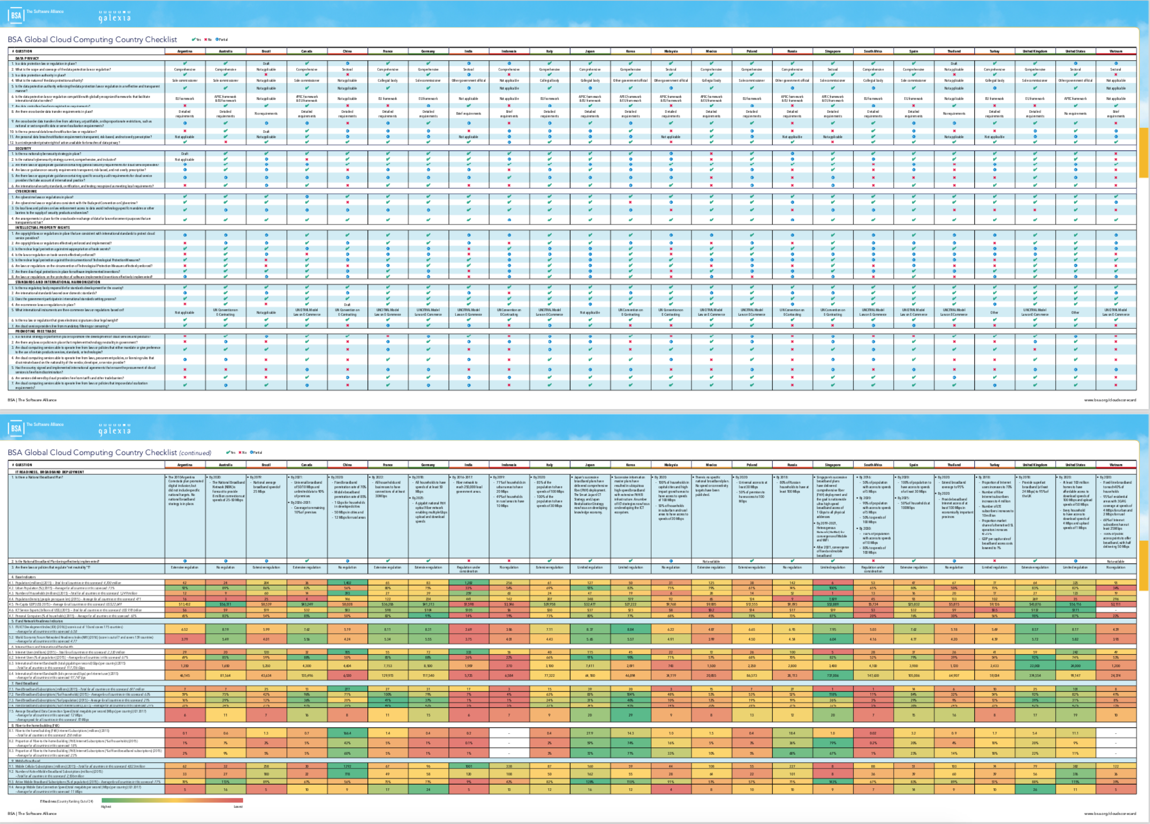Click the IT Readiness ranking gradient bar
Screen dimensions: 1150x824
172,801
